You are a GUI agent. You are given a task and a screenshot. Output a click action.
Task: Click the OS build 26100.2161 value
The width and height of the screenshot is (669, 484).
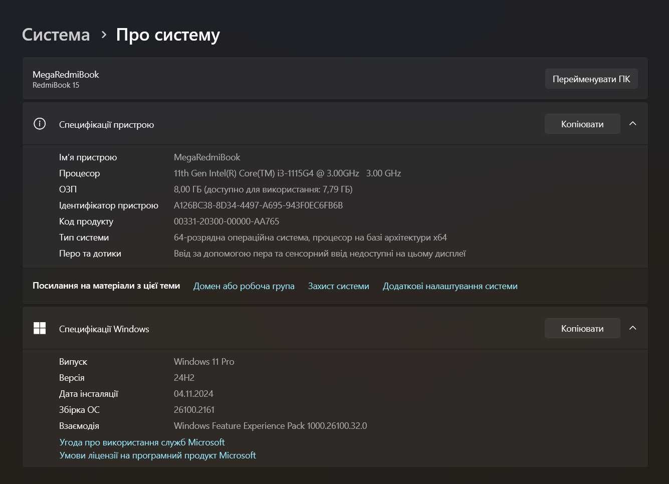coord(194,410)
